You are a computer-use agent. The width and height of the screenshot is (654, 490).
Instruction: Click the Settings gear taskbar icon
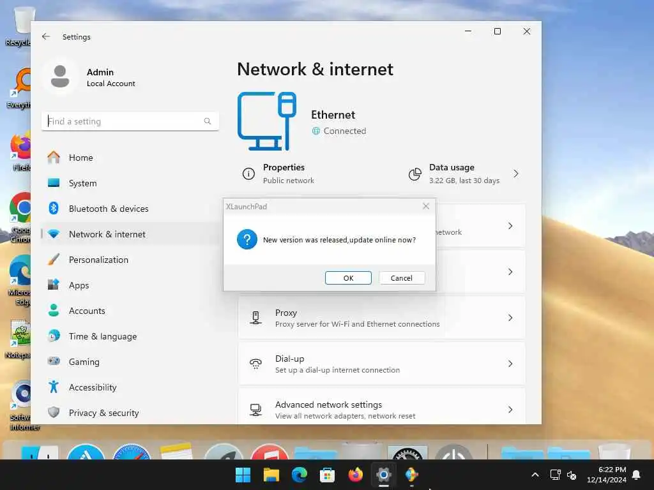[x=384, y=475]
